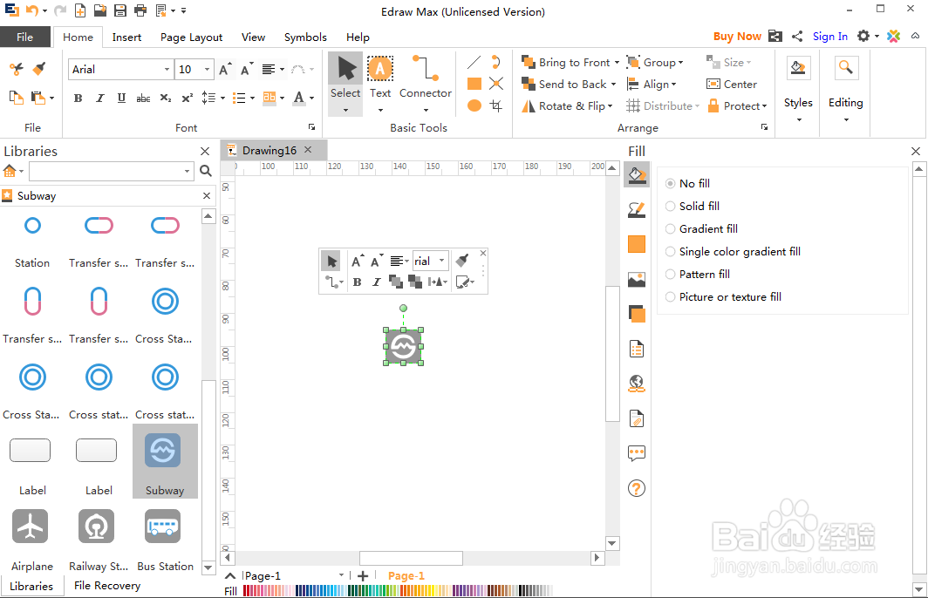Image resolution: width=928 pixels, height=598 pixels.
Task: Open the Line settings pane icon
Action: point(637,209)
